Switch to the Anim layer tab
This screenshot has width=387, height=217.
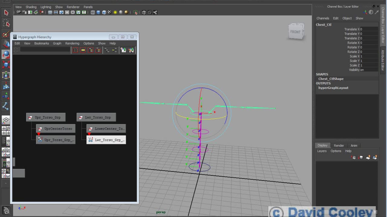[x=354, y=146]
